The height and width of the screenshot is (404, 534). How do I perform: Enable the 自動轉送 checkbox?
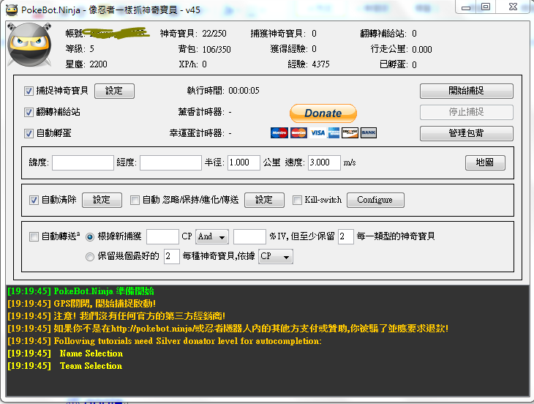point(34,236)
